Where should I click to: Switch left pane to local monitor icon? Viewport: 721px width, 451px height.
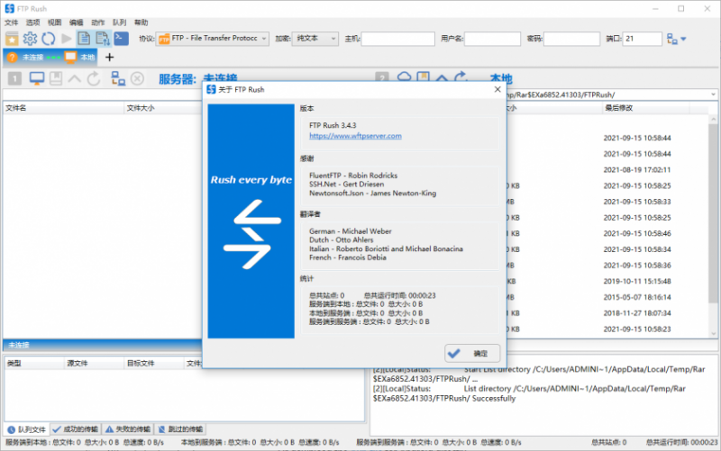pyautogui.click(x=37, y=78)
